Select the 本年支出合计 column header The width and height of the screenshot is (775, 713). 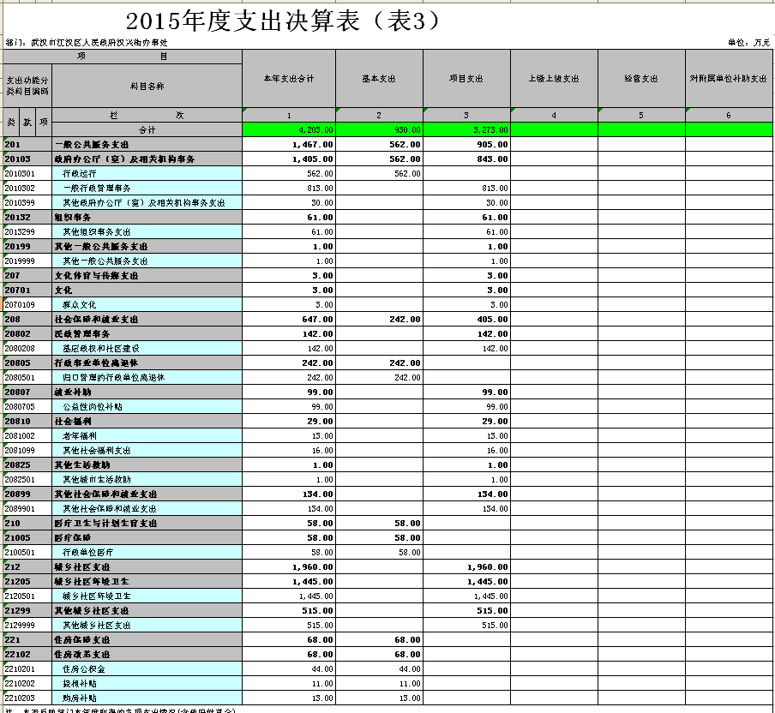pyautogui.click(x=289, y=79)
